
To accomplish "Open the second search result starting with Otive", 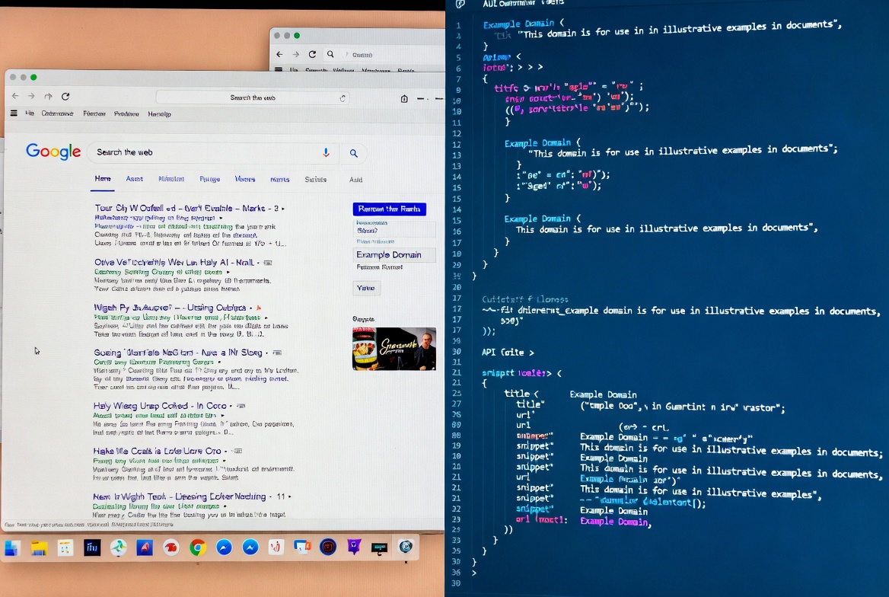I will click(174, 262).
